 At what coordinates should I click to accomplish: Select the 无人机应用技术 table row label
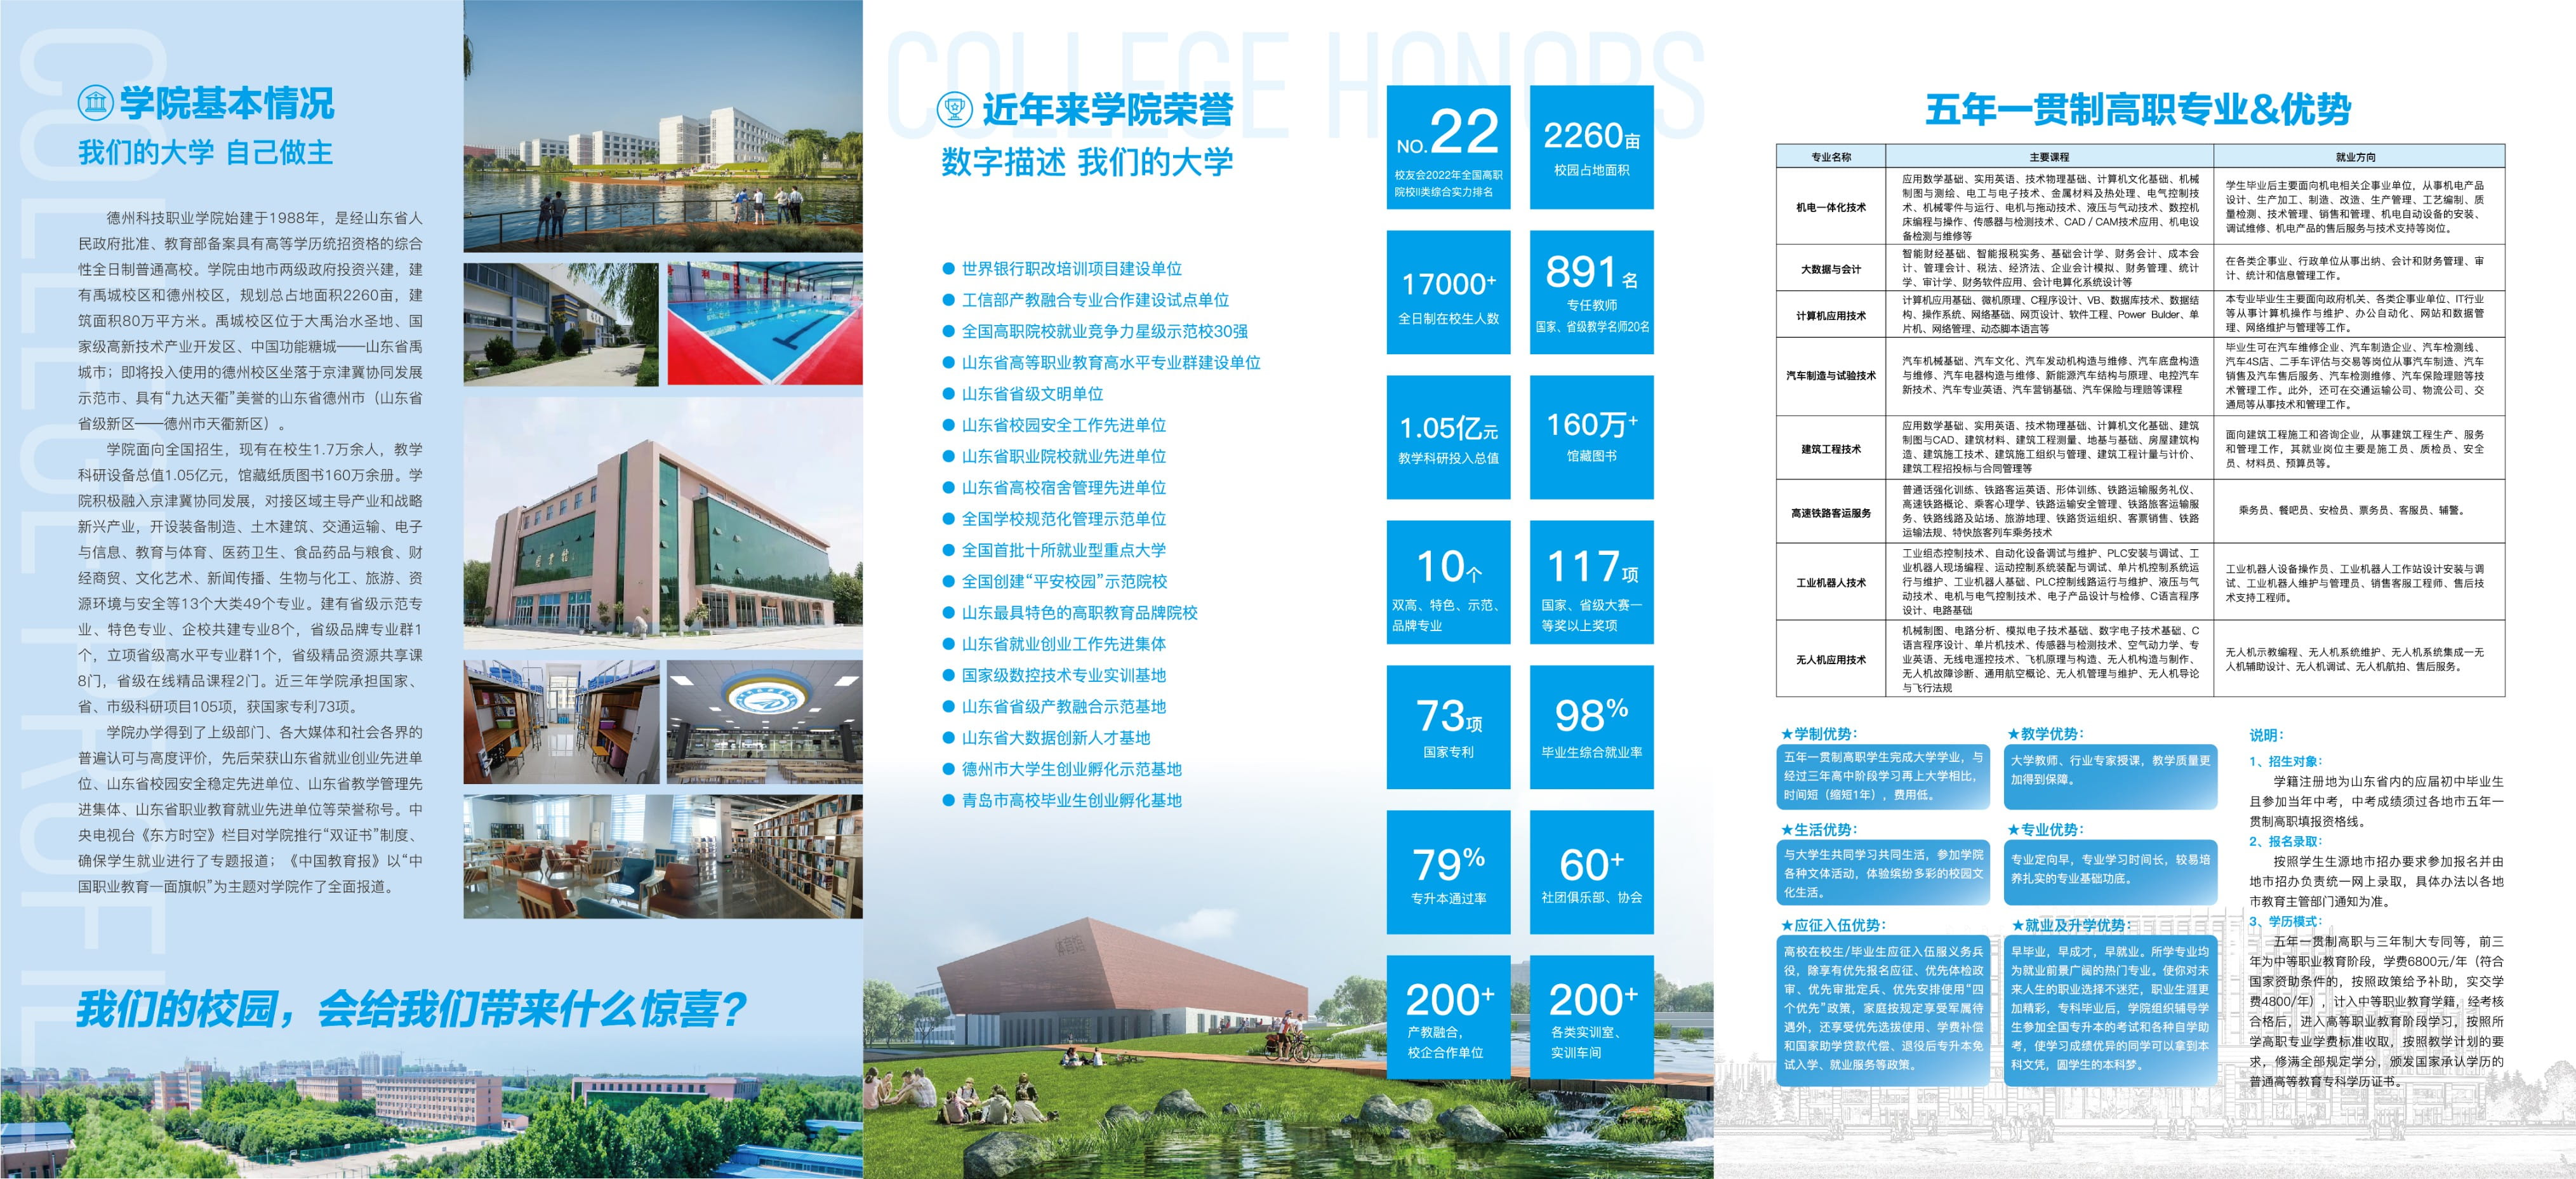pos(1830,660)
